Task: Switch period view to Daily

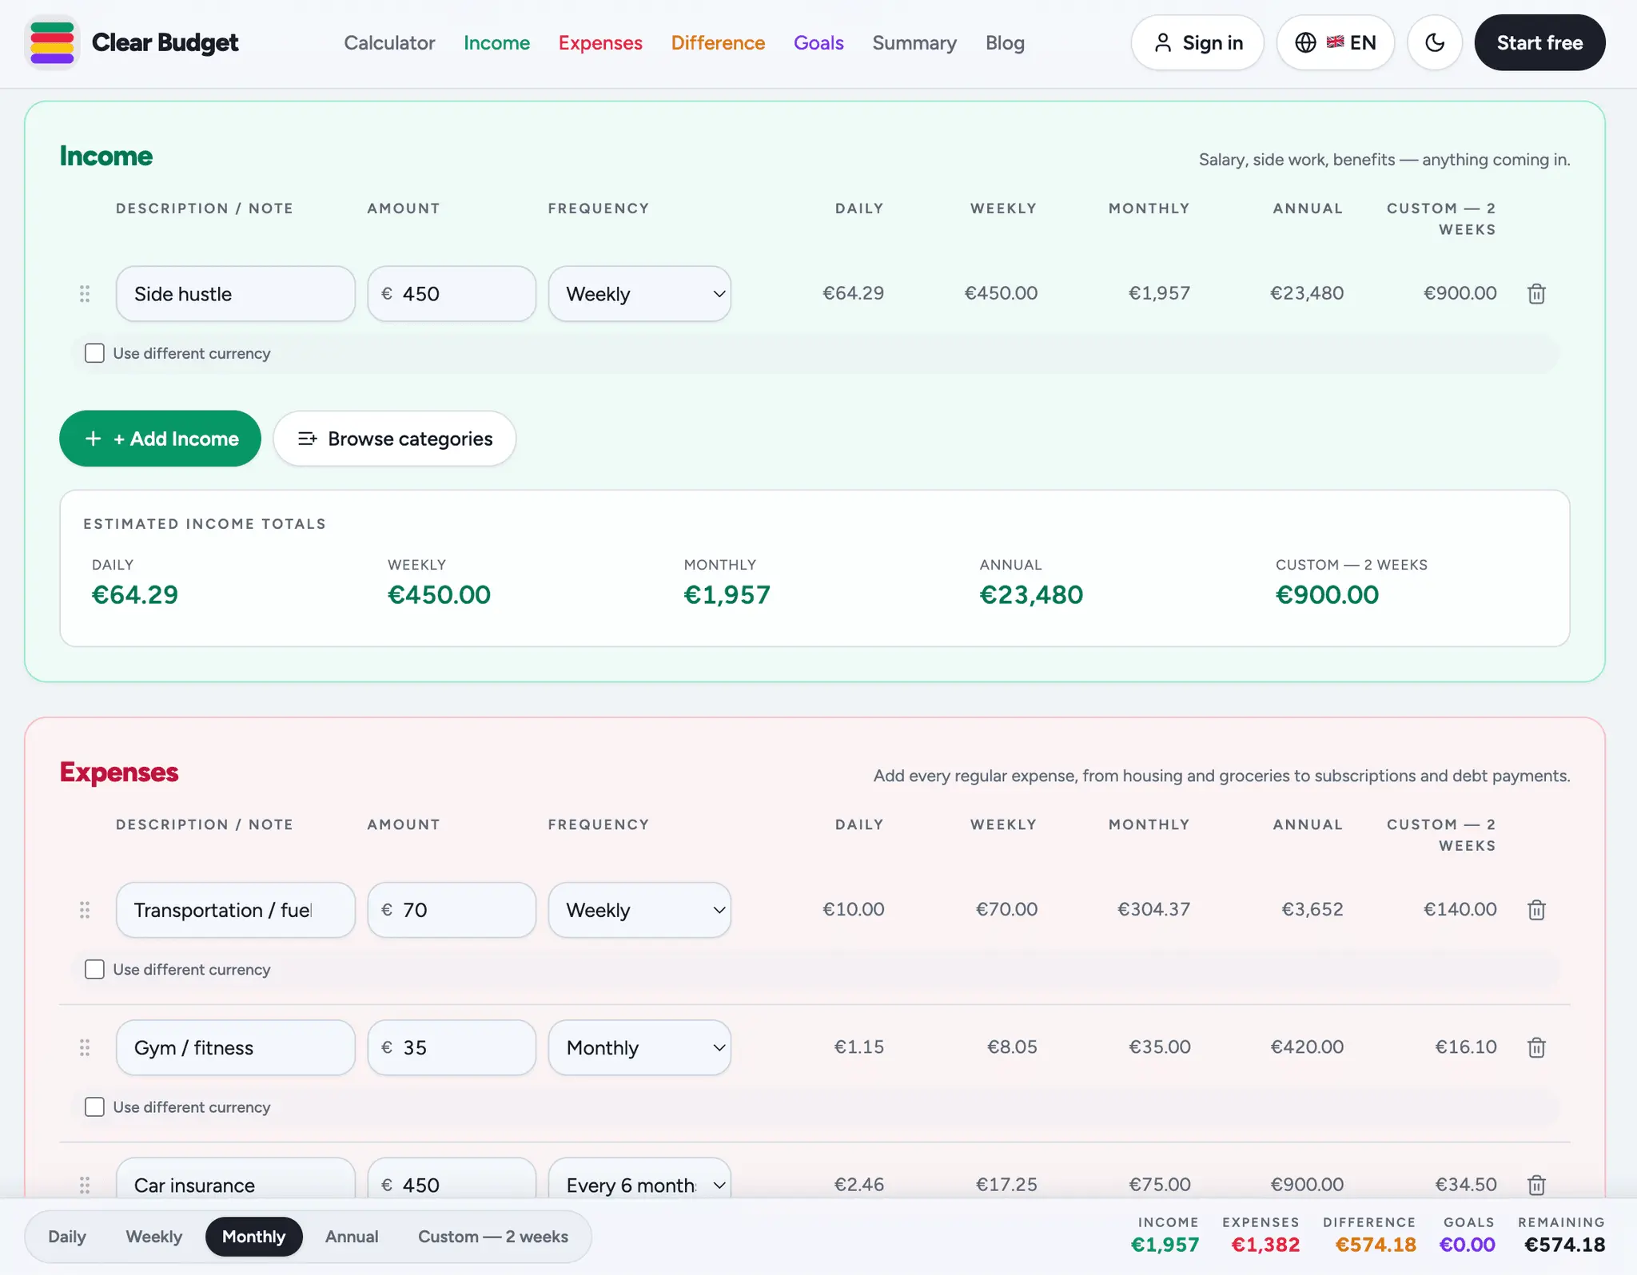Action: tap(67, 1237)
